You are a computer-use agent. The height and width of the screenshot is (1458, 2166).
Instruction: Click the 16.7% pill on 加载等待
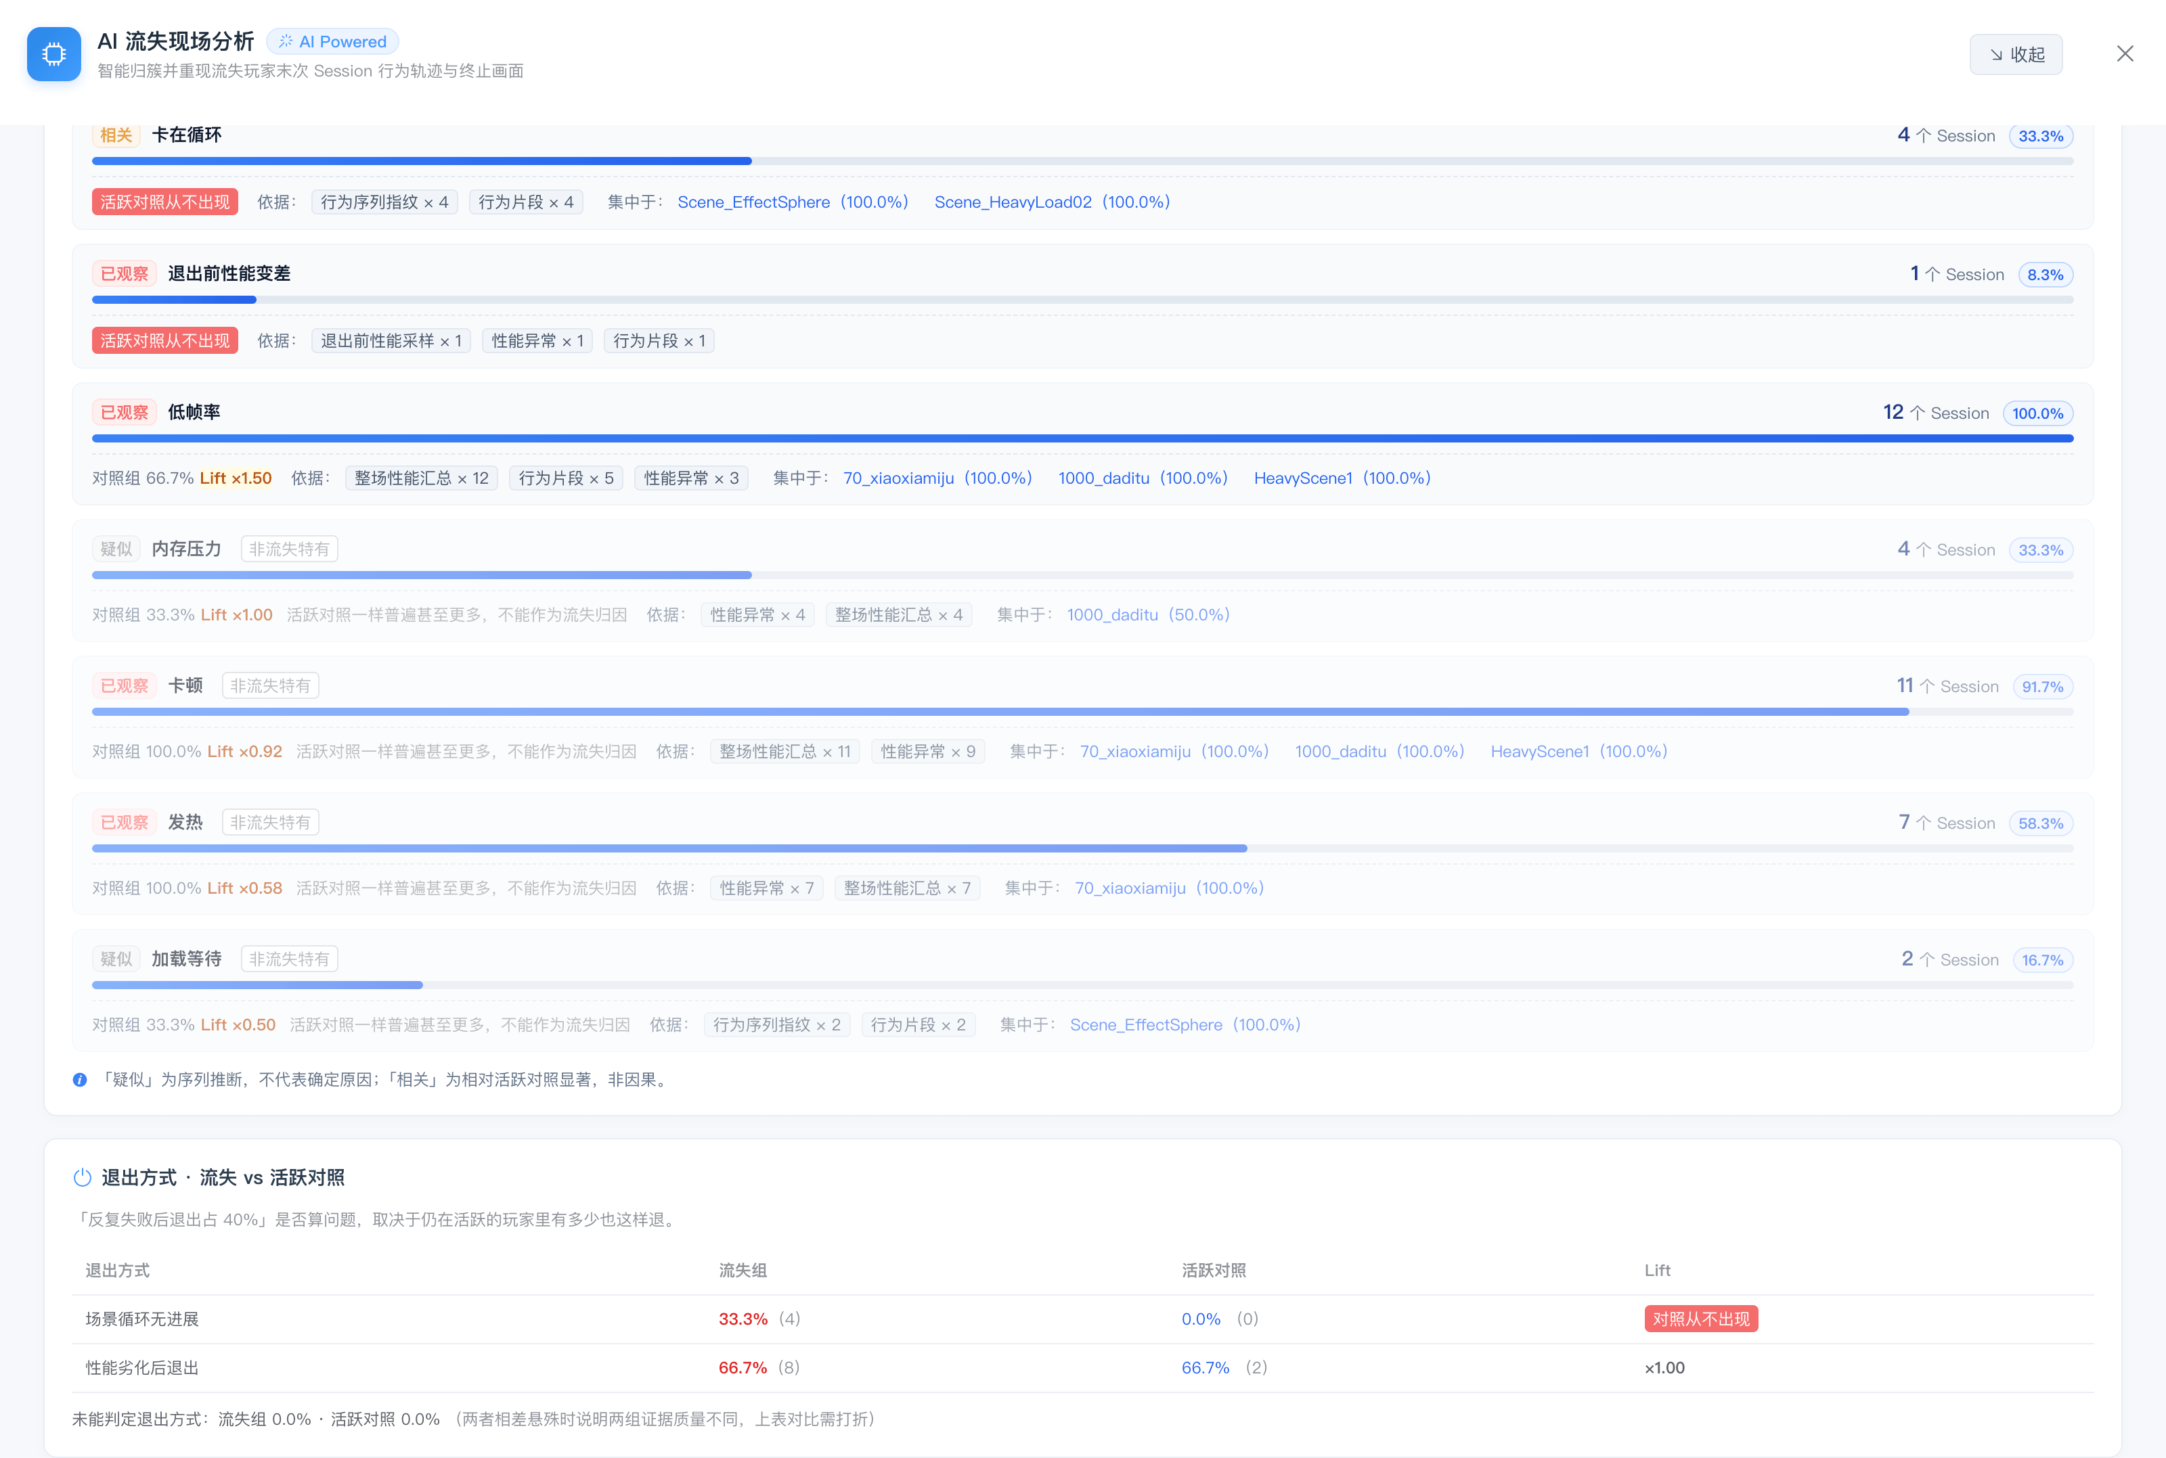2042,959
